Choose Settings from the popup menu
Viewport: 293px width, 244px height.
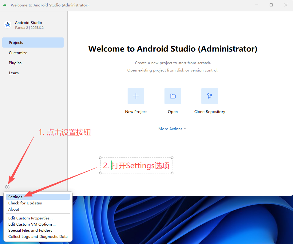(38, 197)
